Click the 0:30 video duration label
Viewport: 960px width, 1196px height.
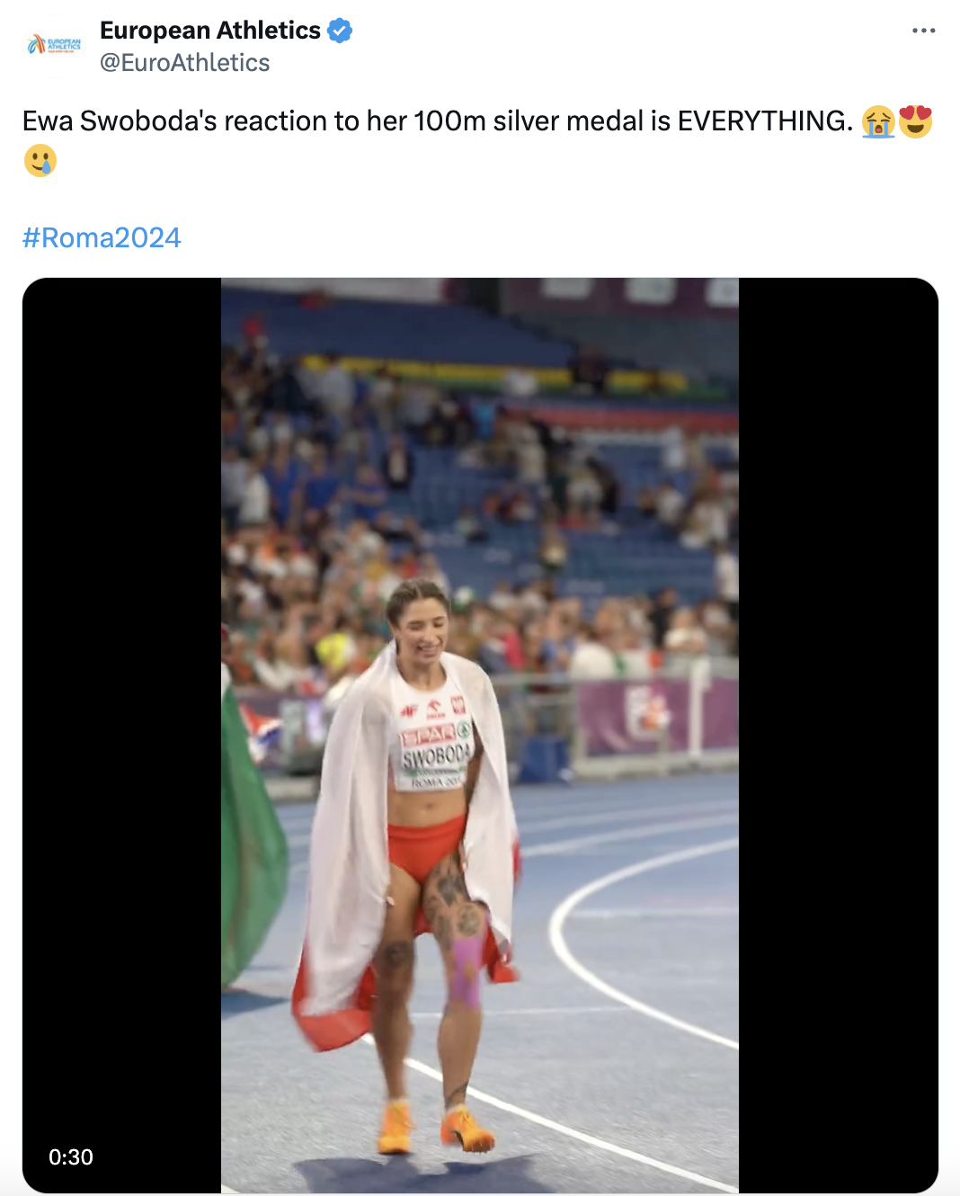(x=71, y=1156)
